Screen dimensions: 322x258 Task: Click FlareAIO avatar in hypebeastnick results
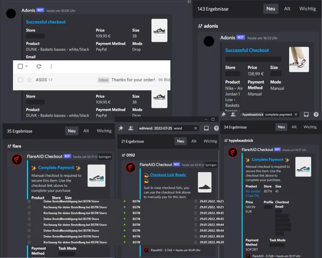pos(233,152)
